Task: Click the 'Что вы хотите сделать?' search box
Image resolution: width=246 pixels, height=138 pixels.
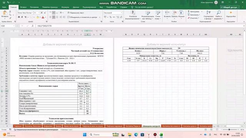Action: coord(144,7)
